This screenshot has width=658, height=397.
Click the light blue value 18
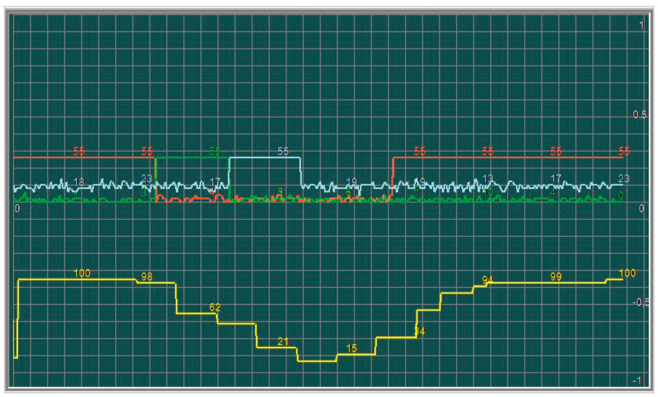(x=79, y=182)
